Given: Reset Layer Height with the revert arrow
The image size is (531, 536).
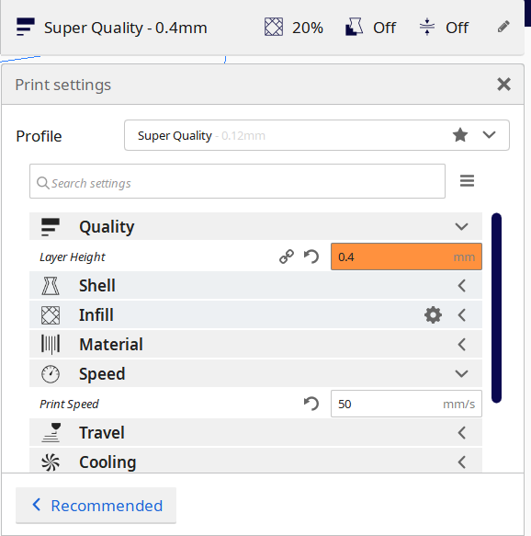Looking at the screenshot, I should click(311, 257).
